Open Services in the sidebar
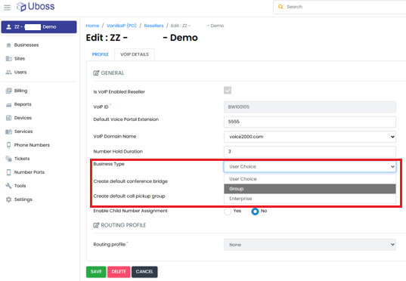Viewport: 406px width, 281px height. [x=23, y=131]
